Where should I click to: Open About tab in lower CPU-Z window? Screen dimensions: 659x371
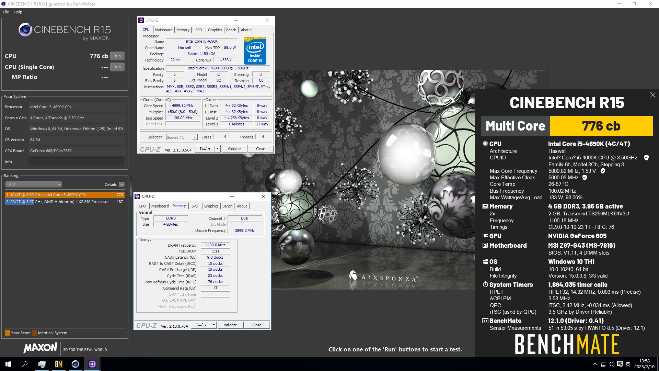[x=242, y=206]
